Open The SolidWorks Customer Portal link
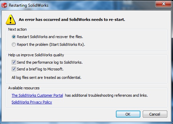The height and width of the screenshot is (124, 173). tap(37, 95)
